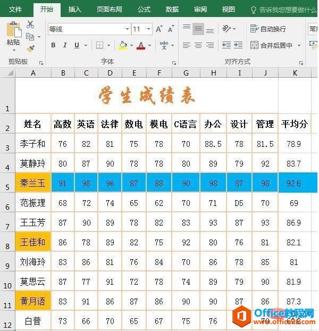Image resolution: width=319 pixels, height=331 pixels.
Task: Click 合并后居中 merge and center
Action: [271, 45]
